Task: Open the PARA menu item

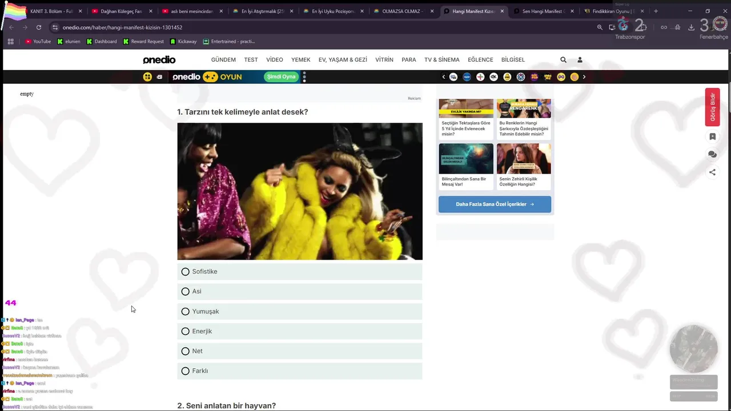Action: click(409, 60)
